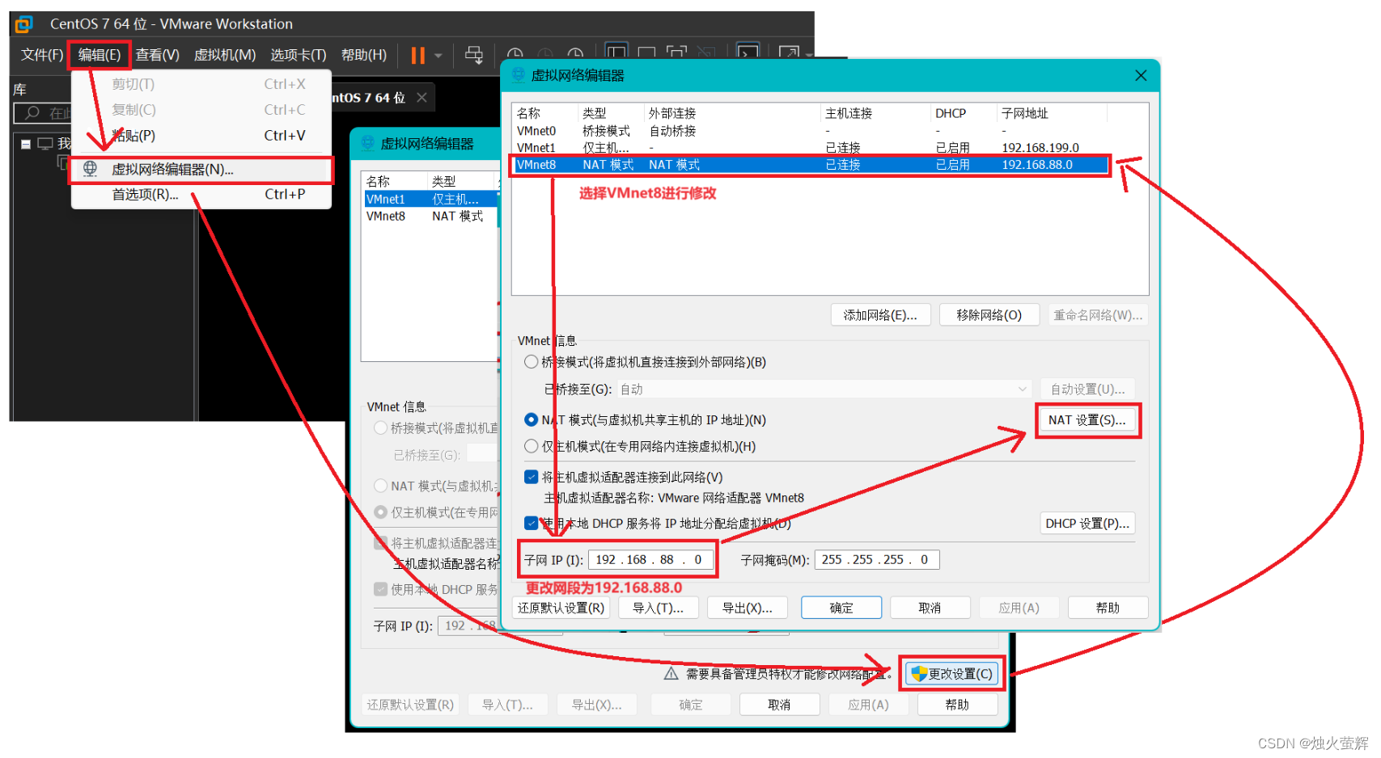Click the Change Settings button
The width and height of the screenshot is (1381, 758).
click(951, 674)
